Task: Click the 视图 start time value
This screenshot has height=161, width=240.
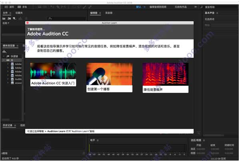Action: pos(201,153)
